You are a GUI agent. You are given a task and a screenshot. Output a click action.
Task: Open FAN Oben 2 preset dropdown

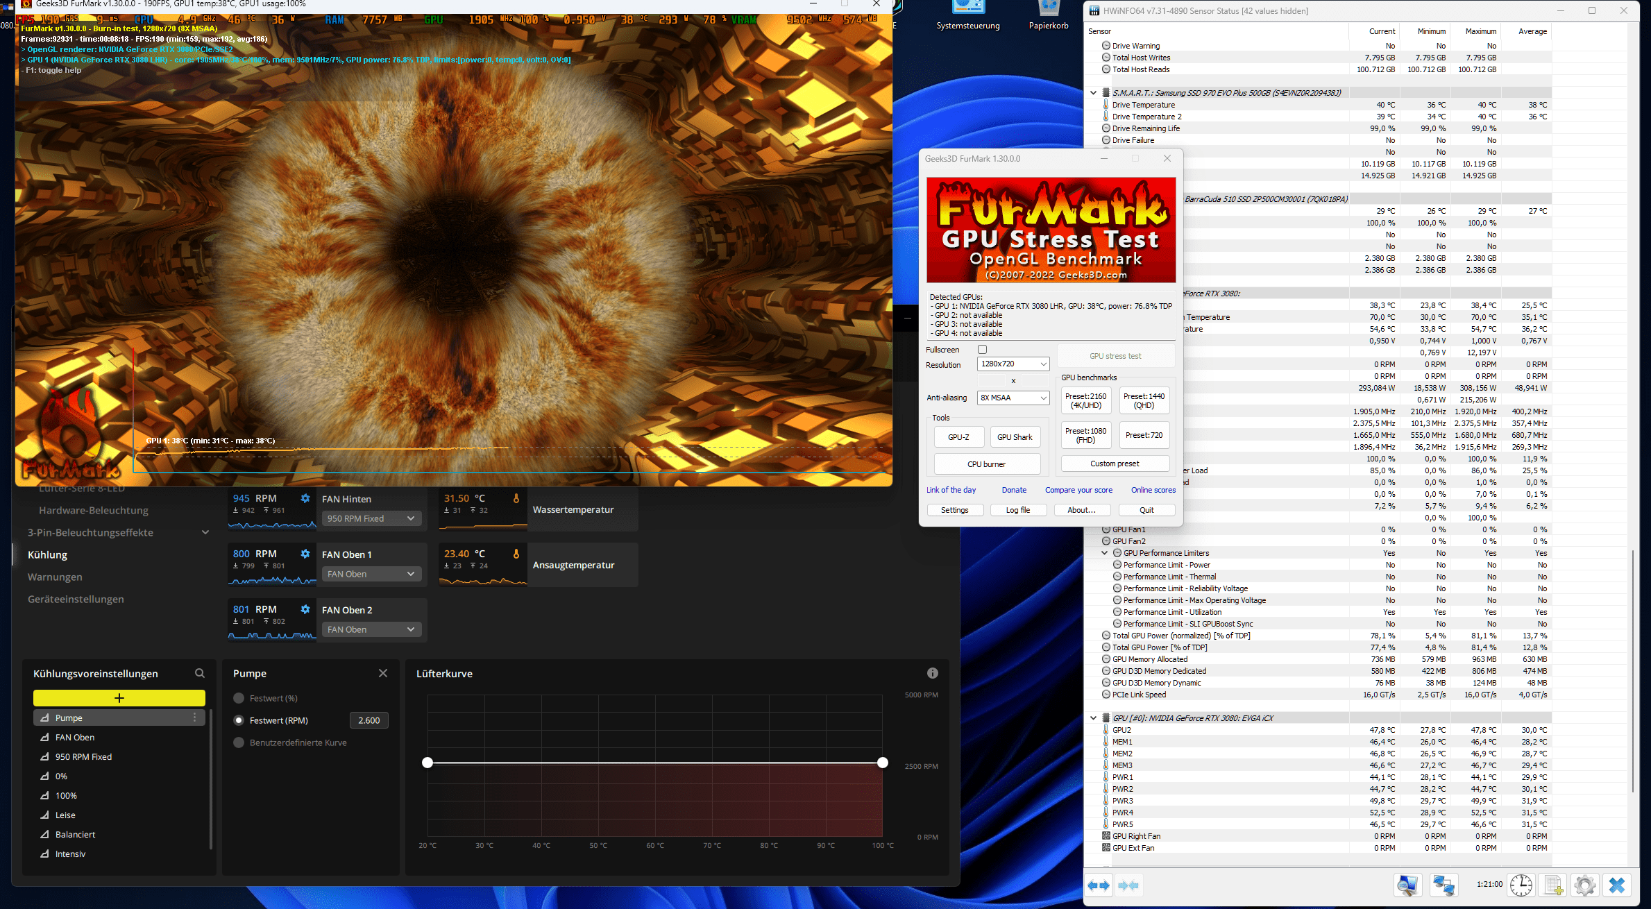(371, 629)
